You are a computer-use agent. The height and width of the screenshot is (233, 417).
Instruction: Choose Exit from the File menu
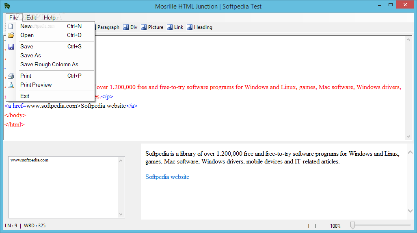tap(50, 96)
